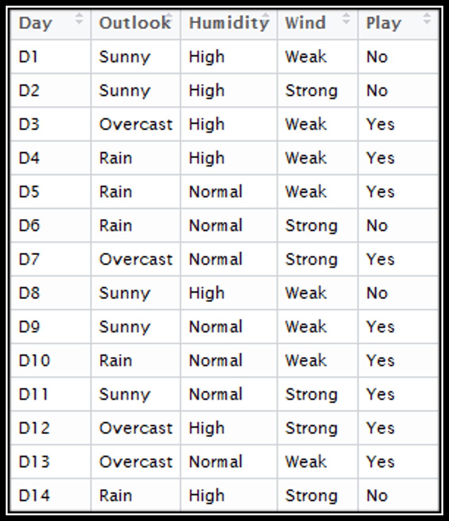Click the sort arrows in Play column
This screenshot has height=521, width=449.
click(427, 19)
